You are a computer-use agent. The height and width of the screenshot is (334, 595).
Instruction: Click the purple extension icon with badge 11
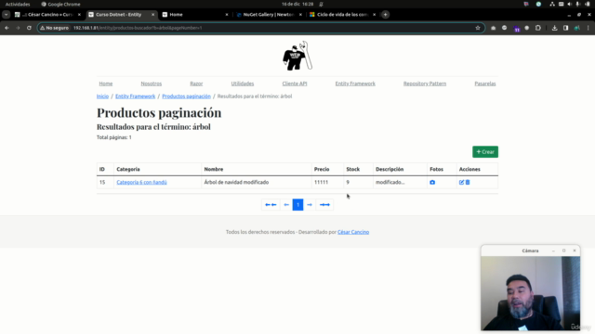517,29
